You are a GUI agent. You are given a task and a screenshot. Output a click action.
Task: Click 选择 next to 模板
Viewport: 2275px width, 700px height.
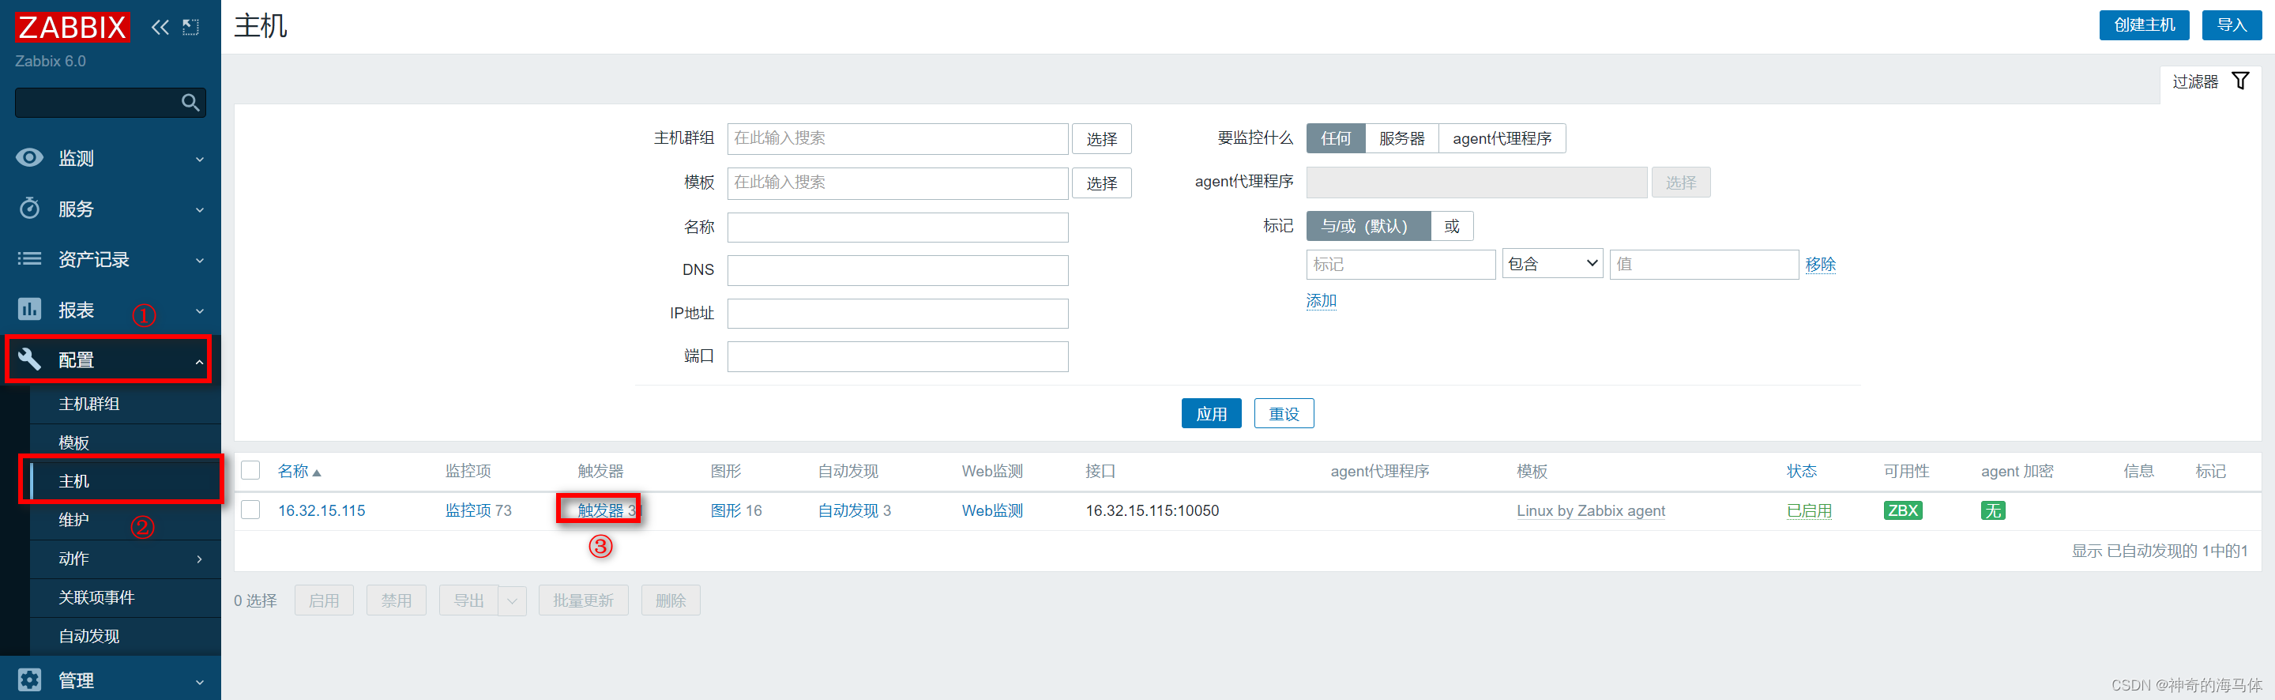tap(1101, 183)
